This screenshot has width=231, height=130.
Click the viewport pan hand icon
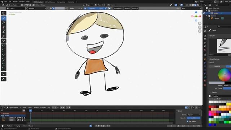[x=200, y=27]
